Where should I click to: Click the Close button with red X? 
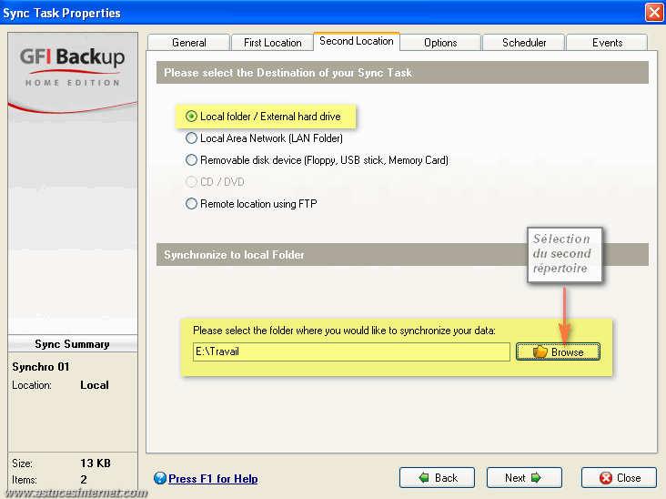pyautogui.click(x=619, y=478)
